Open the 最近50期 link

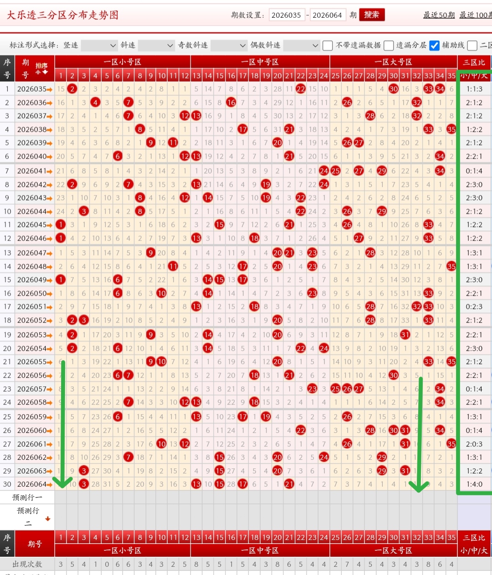pos(439,15)
